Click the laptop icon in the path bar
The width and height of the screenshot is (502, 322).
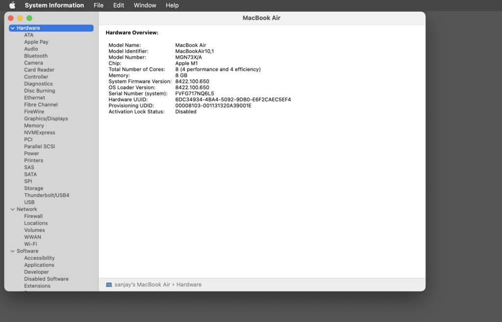pyautogui.click(x=109, y=285)
